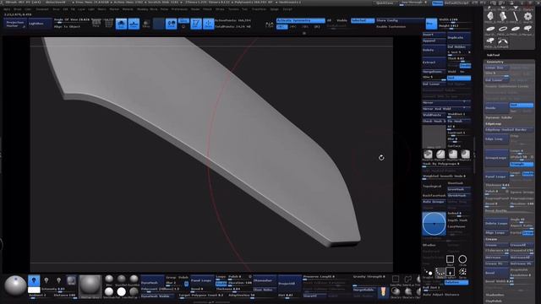Choose the Rect stroke icon
Viewport: 541px width, 304px height.
450,259
